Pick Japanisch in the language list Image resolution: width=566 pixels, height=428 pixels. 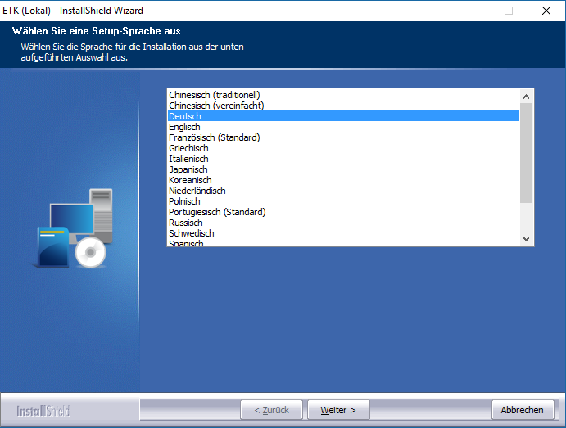click(x=188, y=169)
